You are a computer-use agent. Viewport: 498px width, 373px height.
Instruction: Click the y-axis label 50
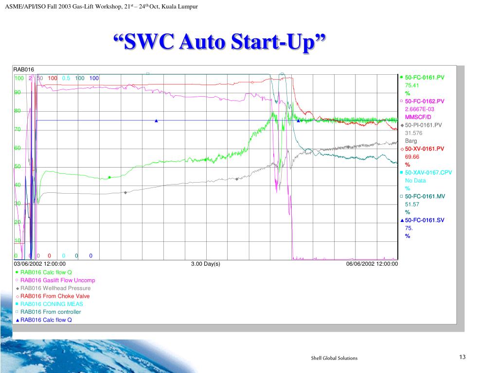pyautogui.click(x=18, y=167)
